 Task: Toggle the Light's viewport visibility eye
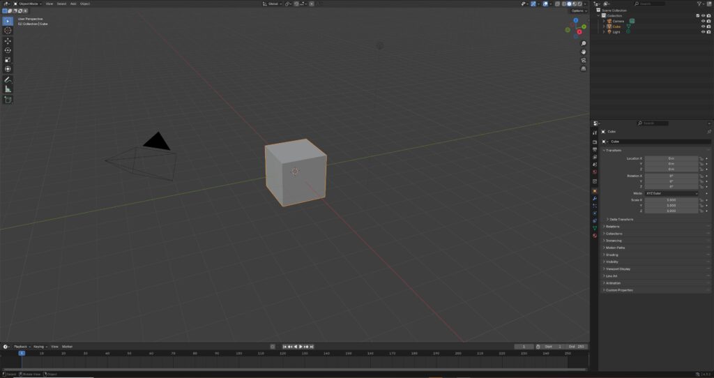tap(703, 32)
